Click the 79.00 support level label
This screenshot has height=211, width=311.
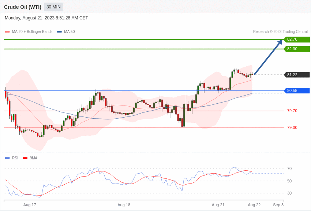292,127
